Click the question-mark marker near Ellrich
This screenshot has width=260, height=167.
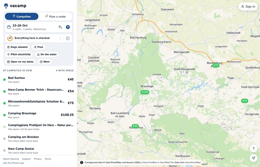tap(150, 131)
